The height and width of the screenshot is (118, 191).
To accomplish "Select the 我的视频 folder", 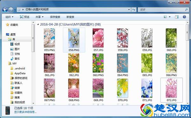I will [x=18, y=102].
